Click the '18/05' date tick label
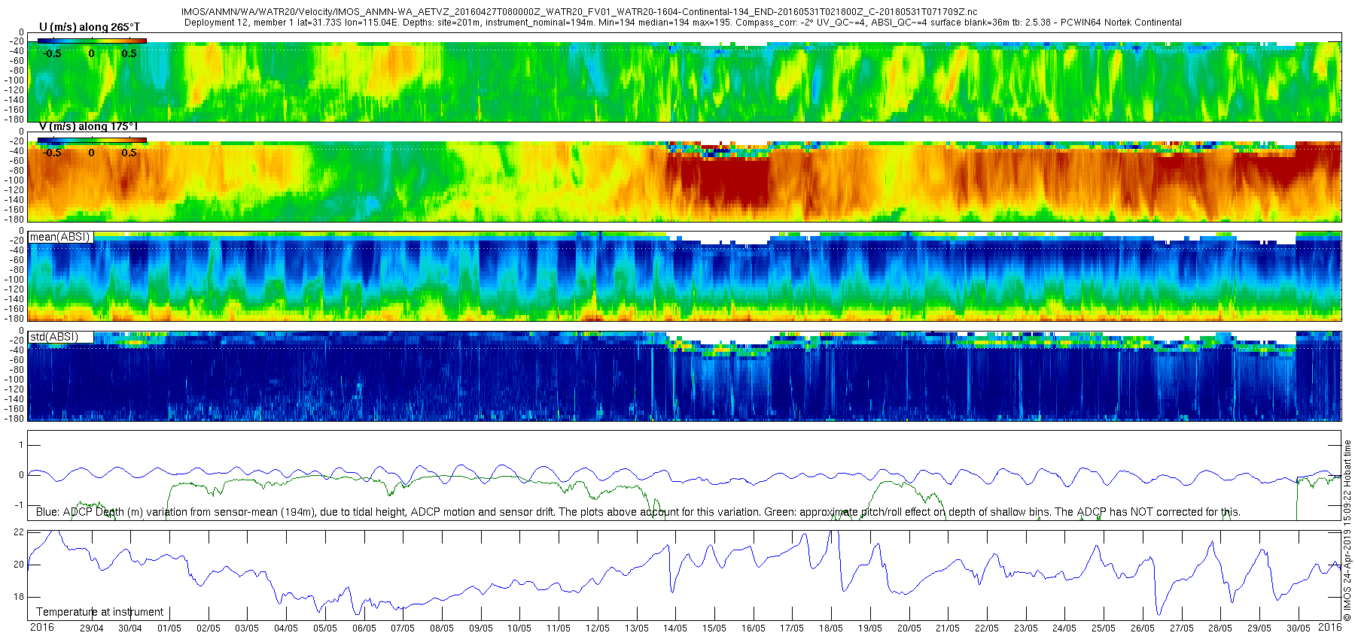 (831, 628)
